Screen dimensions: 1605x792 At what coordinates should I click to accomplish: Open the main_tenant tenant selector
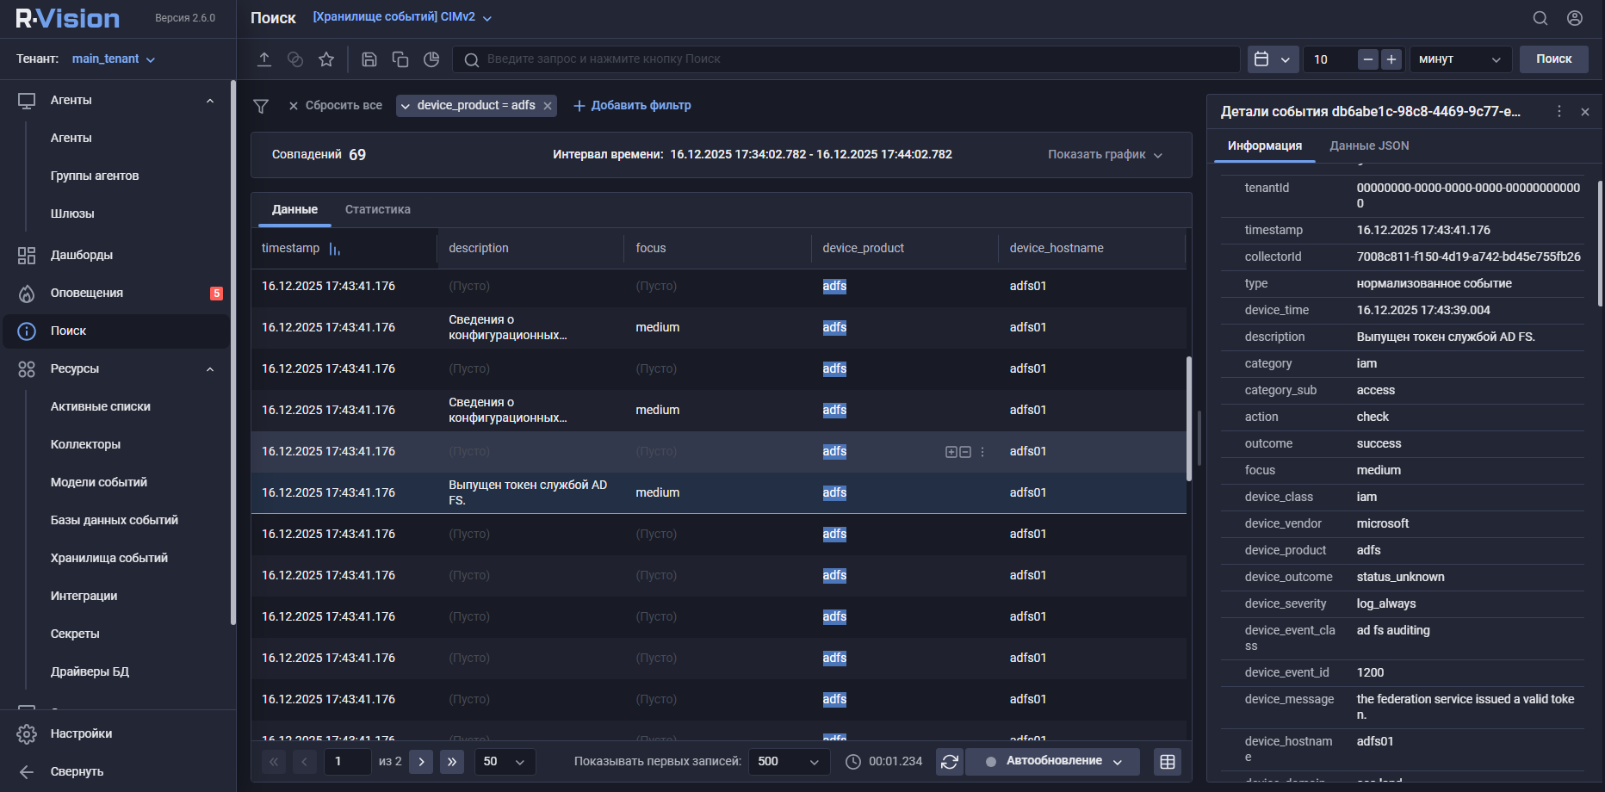click(x=113, y=59)
